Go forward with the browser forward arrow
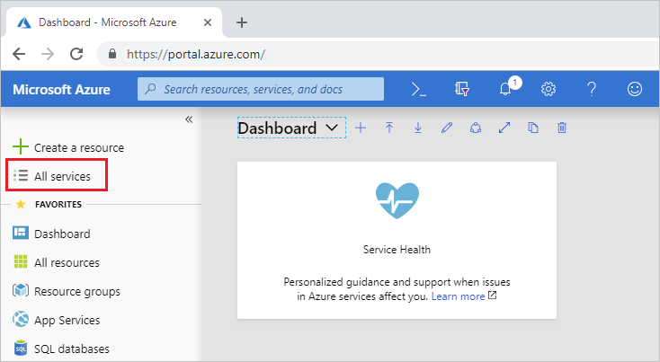This screenshot has width=660, height=362. click(x=48, y=54)
